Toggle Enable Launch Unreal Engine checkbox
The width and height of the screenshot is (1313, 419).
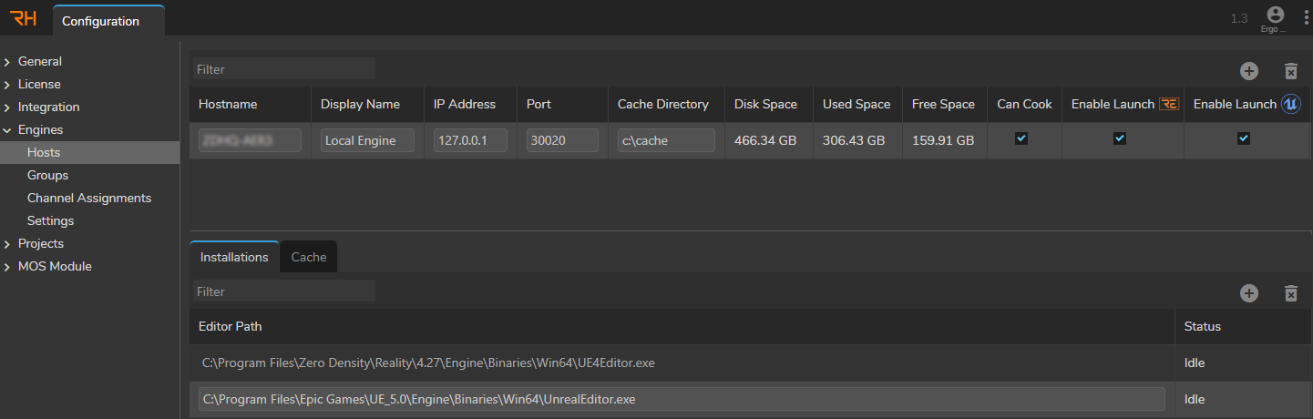(1243, 138)
